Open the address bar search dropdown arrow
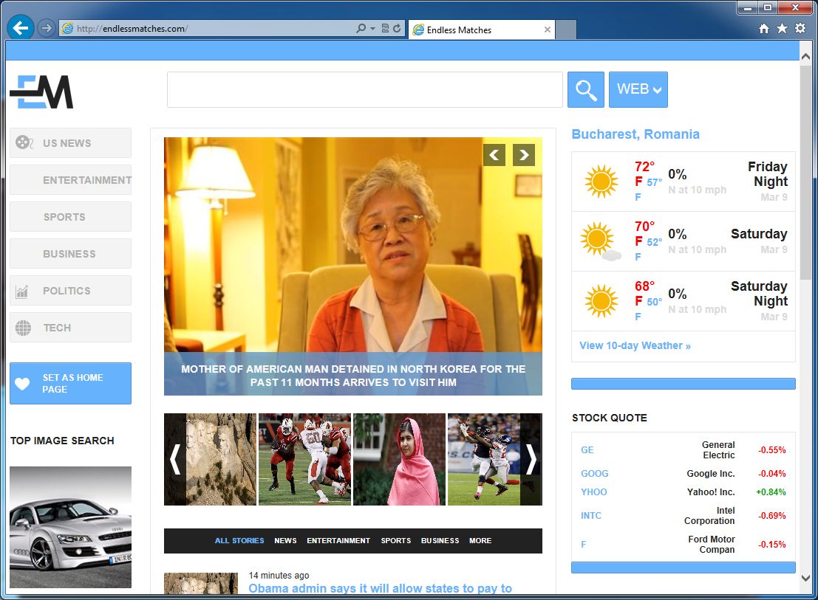 (x=373, y=29)
